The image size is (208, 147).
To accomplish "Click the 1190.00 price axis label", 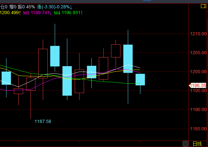I will [198, 109].
